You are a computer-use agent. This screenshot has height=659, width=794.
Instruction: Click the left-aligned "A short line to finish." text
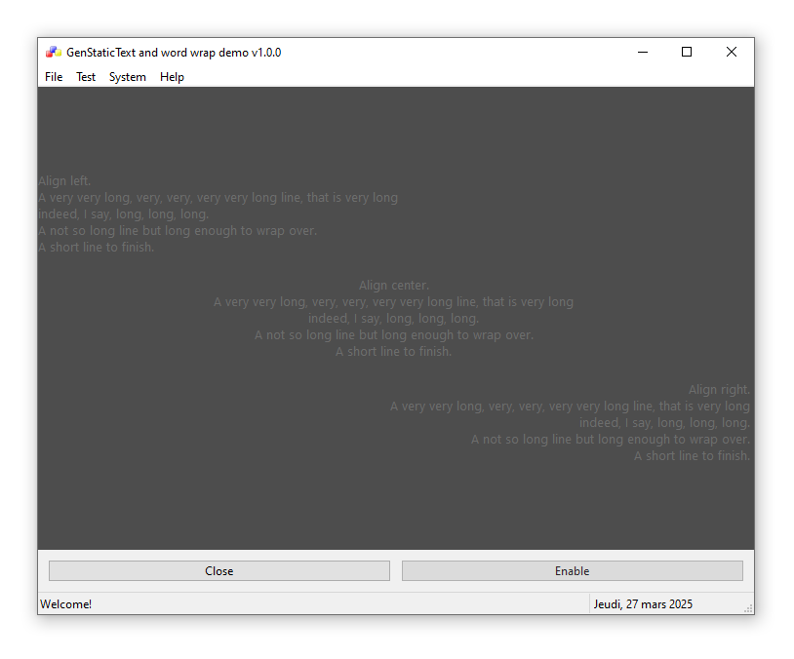(97, 248)
